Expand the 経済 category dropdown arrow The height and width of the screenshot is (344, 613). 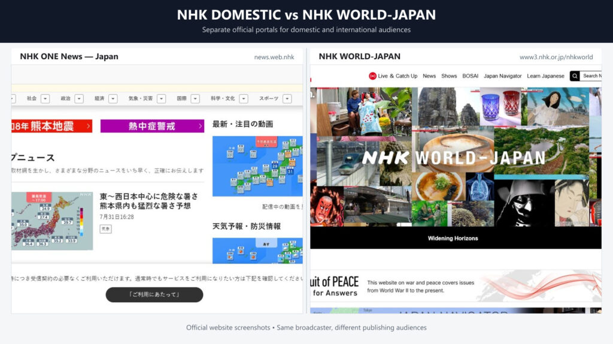(113, 99)
